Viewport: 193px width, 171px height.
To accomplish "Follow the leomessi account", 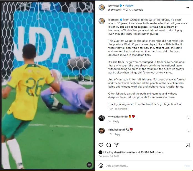I will (129, 6).
